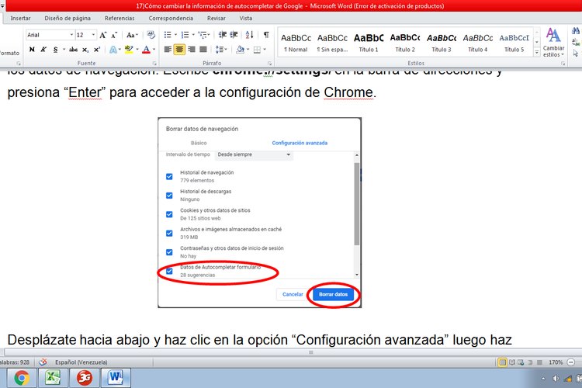
Task: Toggle Datos de Autocompletar formulario checkbox
Action: (x=169, y=271)
